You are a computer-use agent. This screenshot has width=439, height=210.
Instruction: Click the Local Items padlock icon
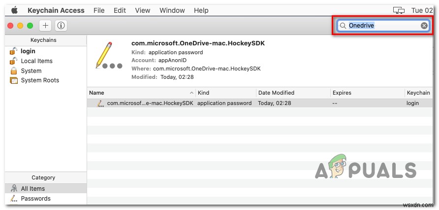coord(13,61)
